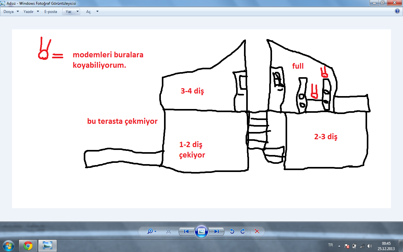Expand the Yazdır dropdown arrow
This screenshot has height=252, width=403.
(38, 11)
